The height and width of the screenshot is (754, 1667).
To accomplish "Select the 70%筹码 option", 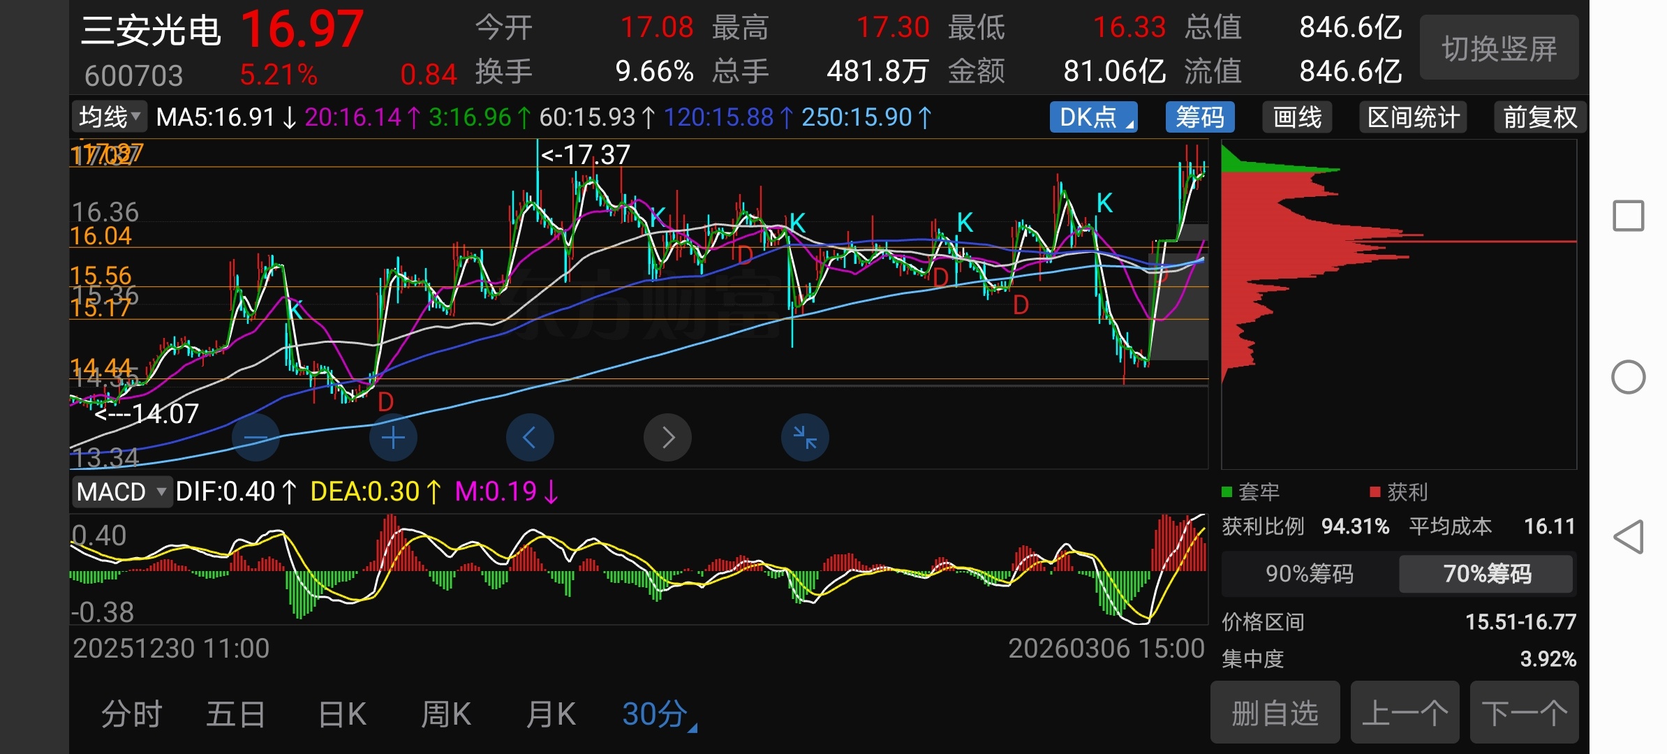I will click(x=1486, y=574).
